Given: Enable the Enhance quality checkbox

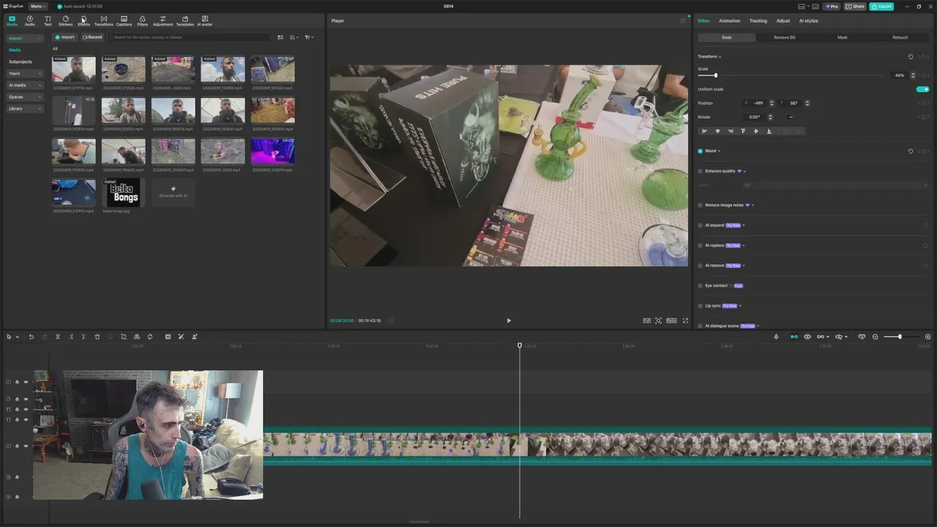Looking at the screenshot, I should (x=700, y=171).
